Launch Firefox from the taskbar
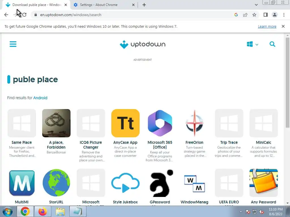The width and height of the screenshot is (290, 217). [43, 211]
